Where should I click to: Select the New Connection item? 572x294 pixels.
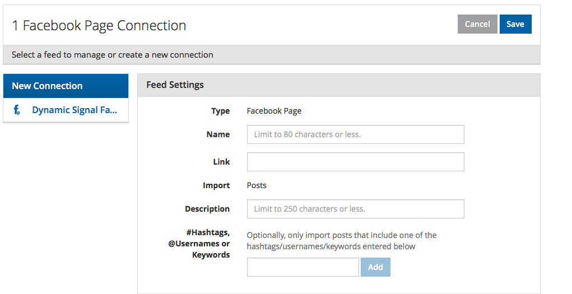(66, 86)
